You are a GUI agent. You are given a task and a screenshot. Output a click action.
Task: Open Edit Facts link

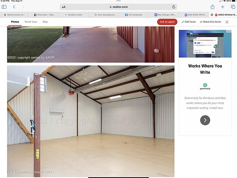[188, 22]
